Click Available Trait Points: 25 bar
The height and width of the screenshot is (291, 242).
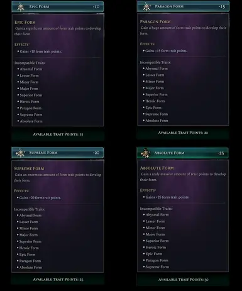tap(58, 280)
